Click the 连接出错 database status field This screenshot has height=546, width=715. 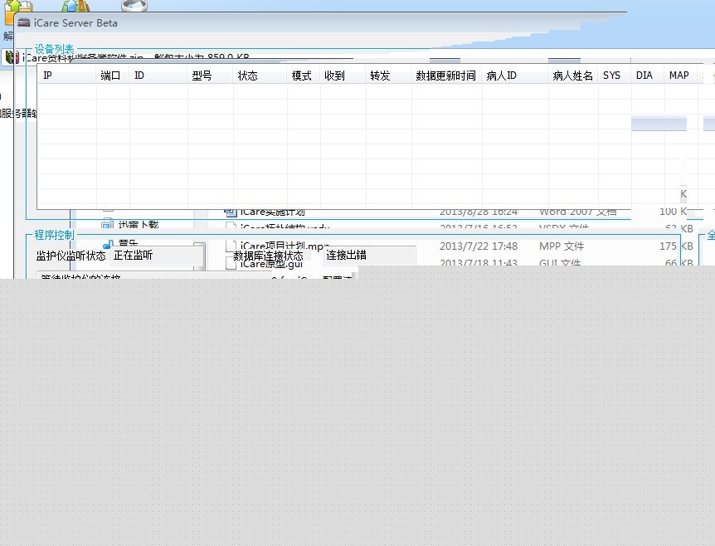[370, 256]
